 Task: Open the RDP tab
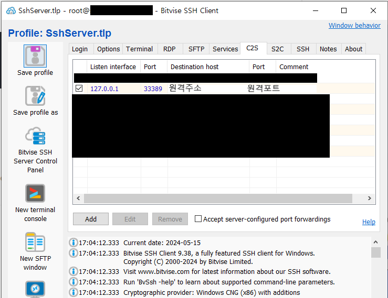tap(170, 49)
